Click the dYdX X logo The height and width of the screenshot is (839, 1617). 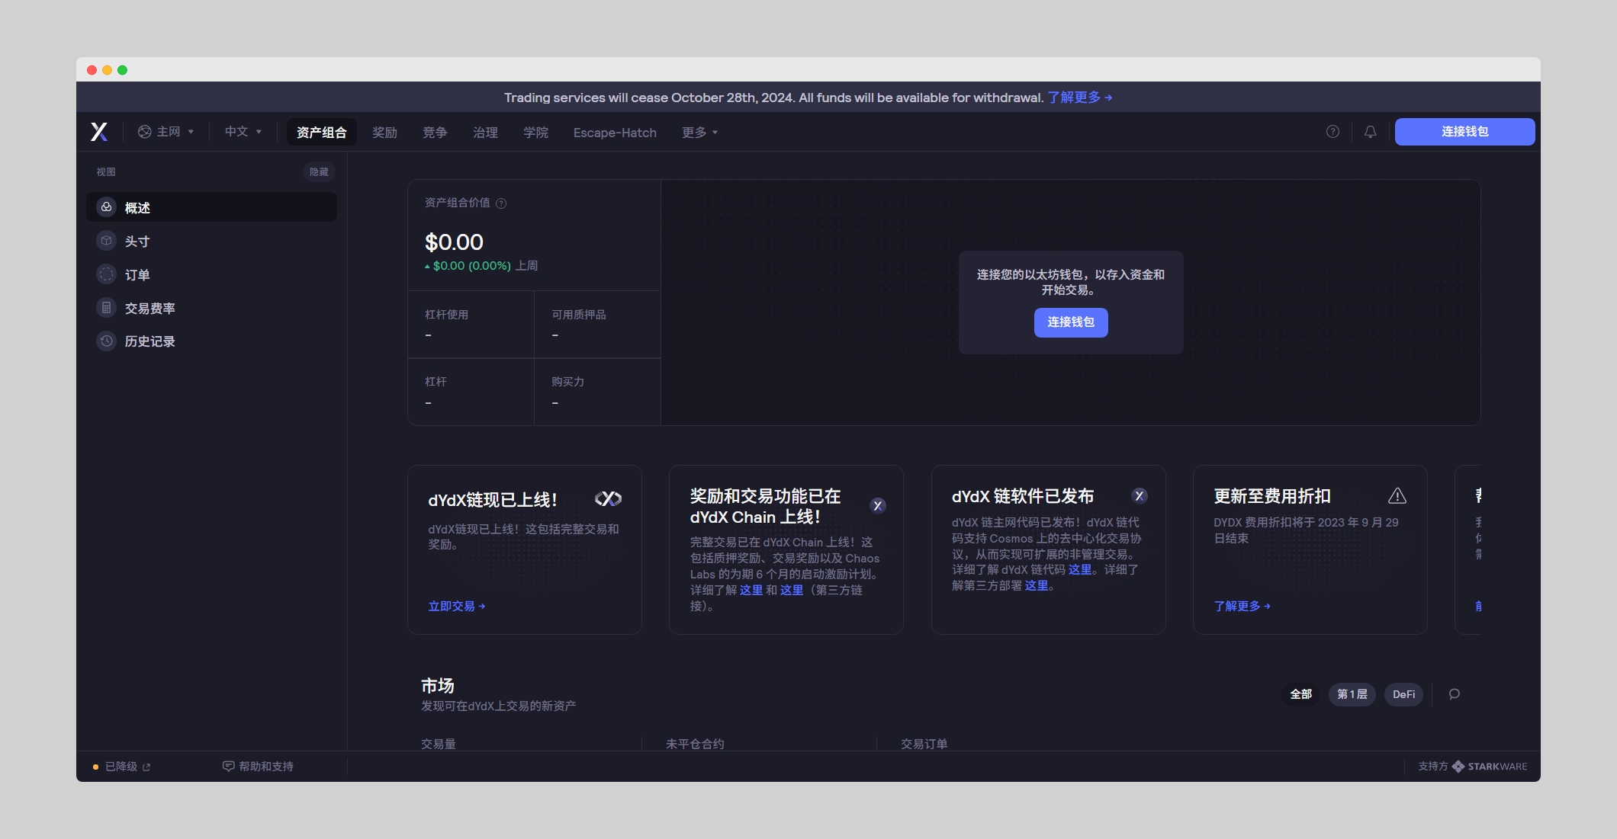(x=99, y=132)
